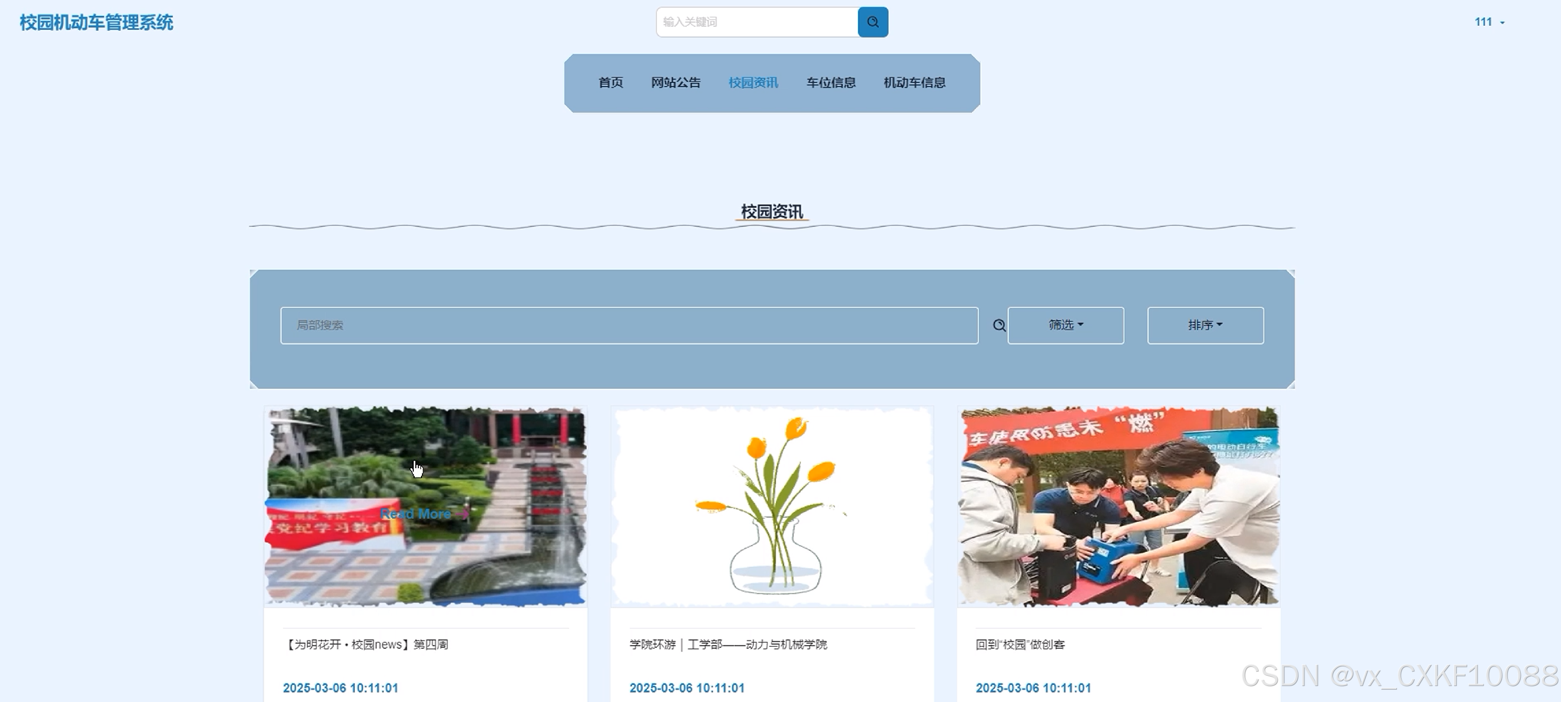The image size is (1561, 702).
Task: Open the 网站公告 menu item
Action: point(675,83)
